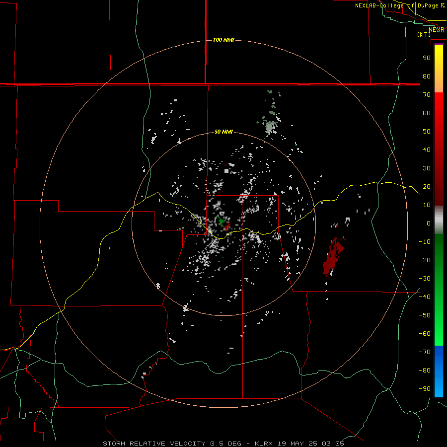Click the -10 value on the color scale

click(425, 242)
